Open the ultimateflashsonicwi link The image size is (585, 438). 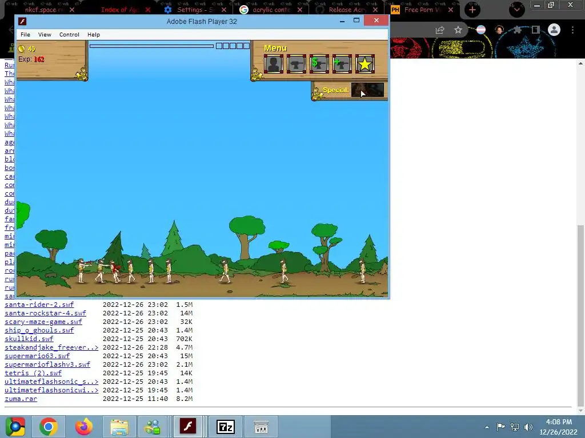click(51, 390)
